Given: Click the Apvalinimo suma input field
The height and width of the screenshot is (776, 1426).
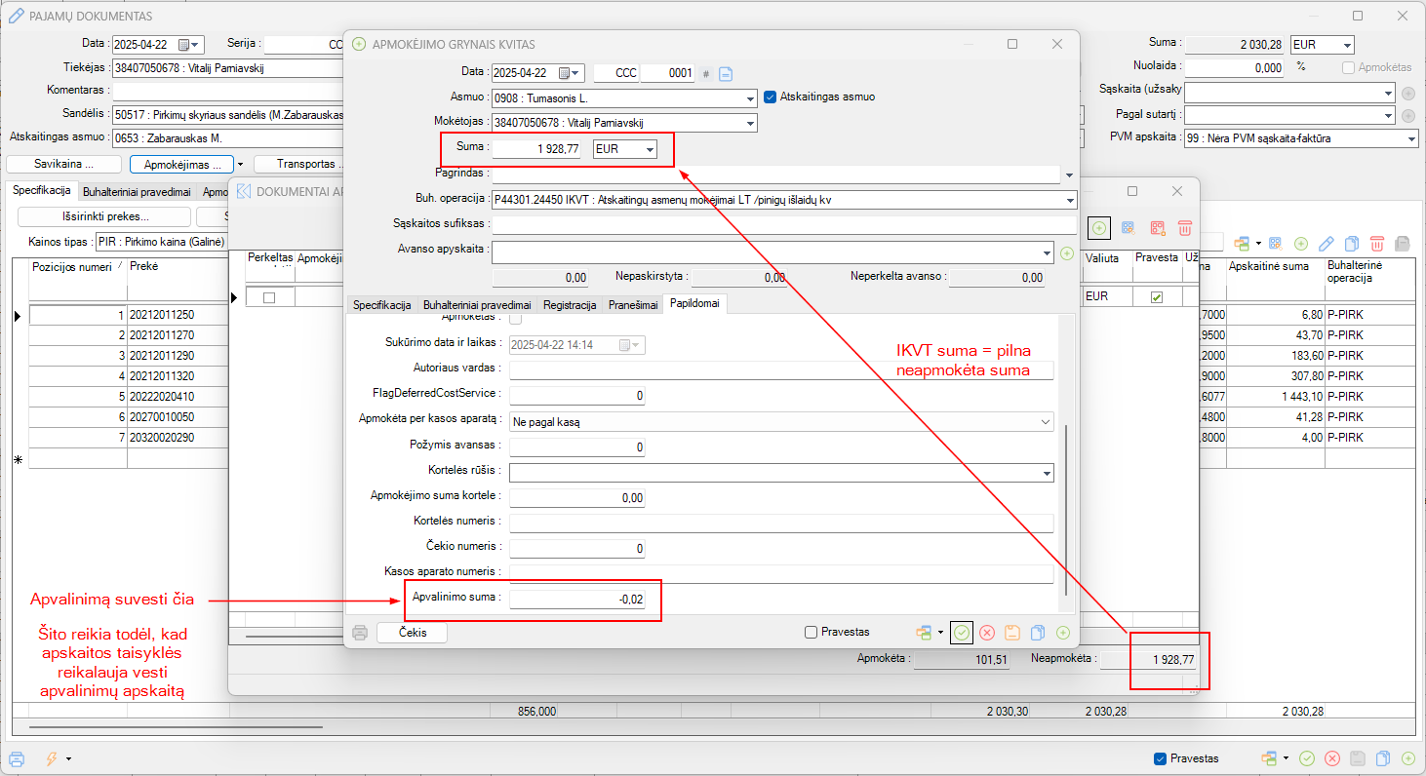Looking at the screenshot, I should [x=577, y=600].
